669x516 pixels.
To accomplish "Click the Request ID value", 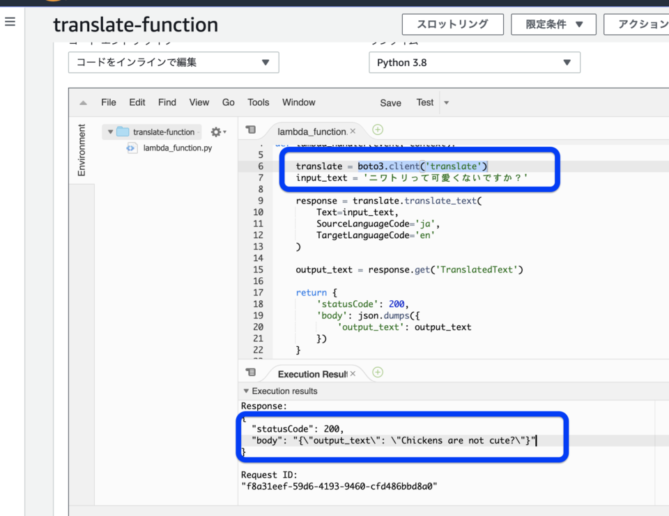I will tap(339, 487).
